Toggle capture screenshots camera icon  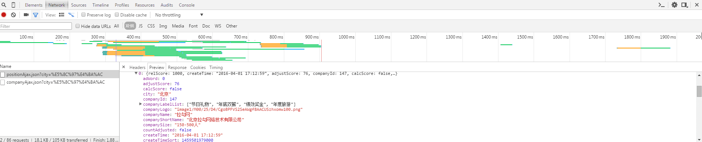point(26,15)
